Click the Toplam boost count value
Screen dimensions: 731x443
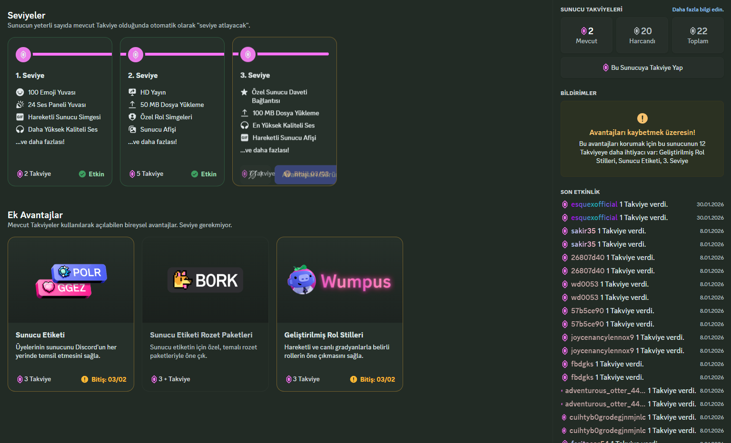pyautogui.click(x=702, y=31)
